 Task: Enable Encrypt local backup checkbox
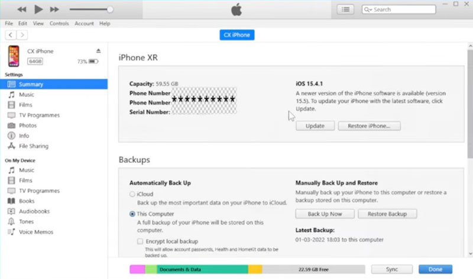point(140,241)
